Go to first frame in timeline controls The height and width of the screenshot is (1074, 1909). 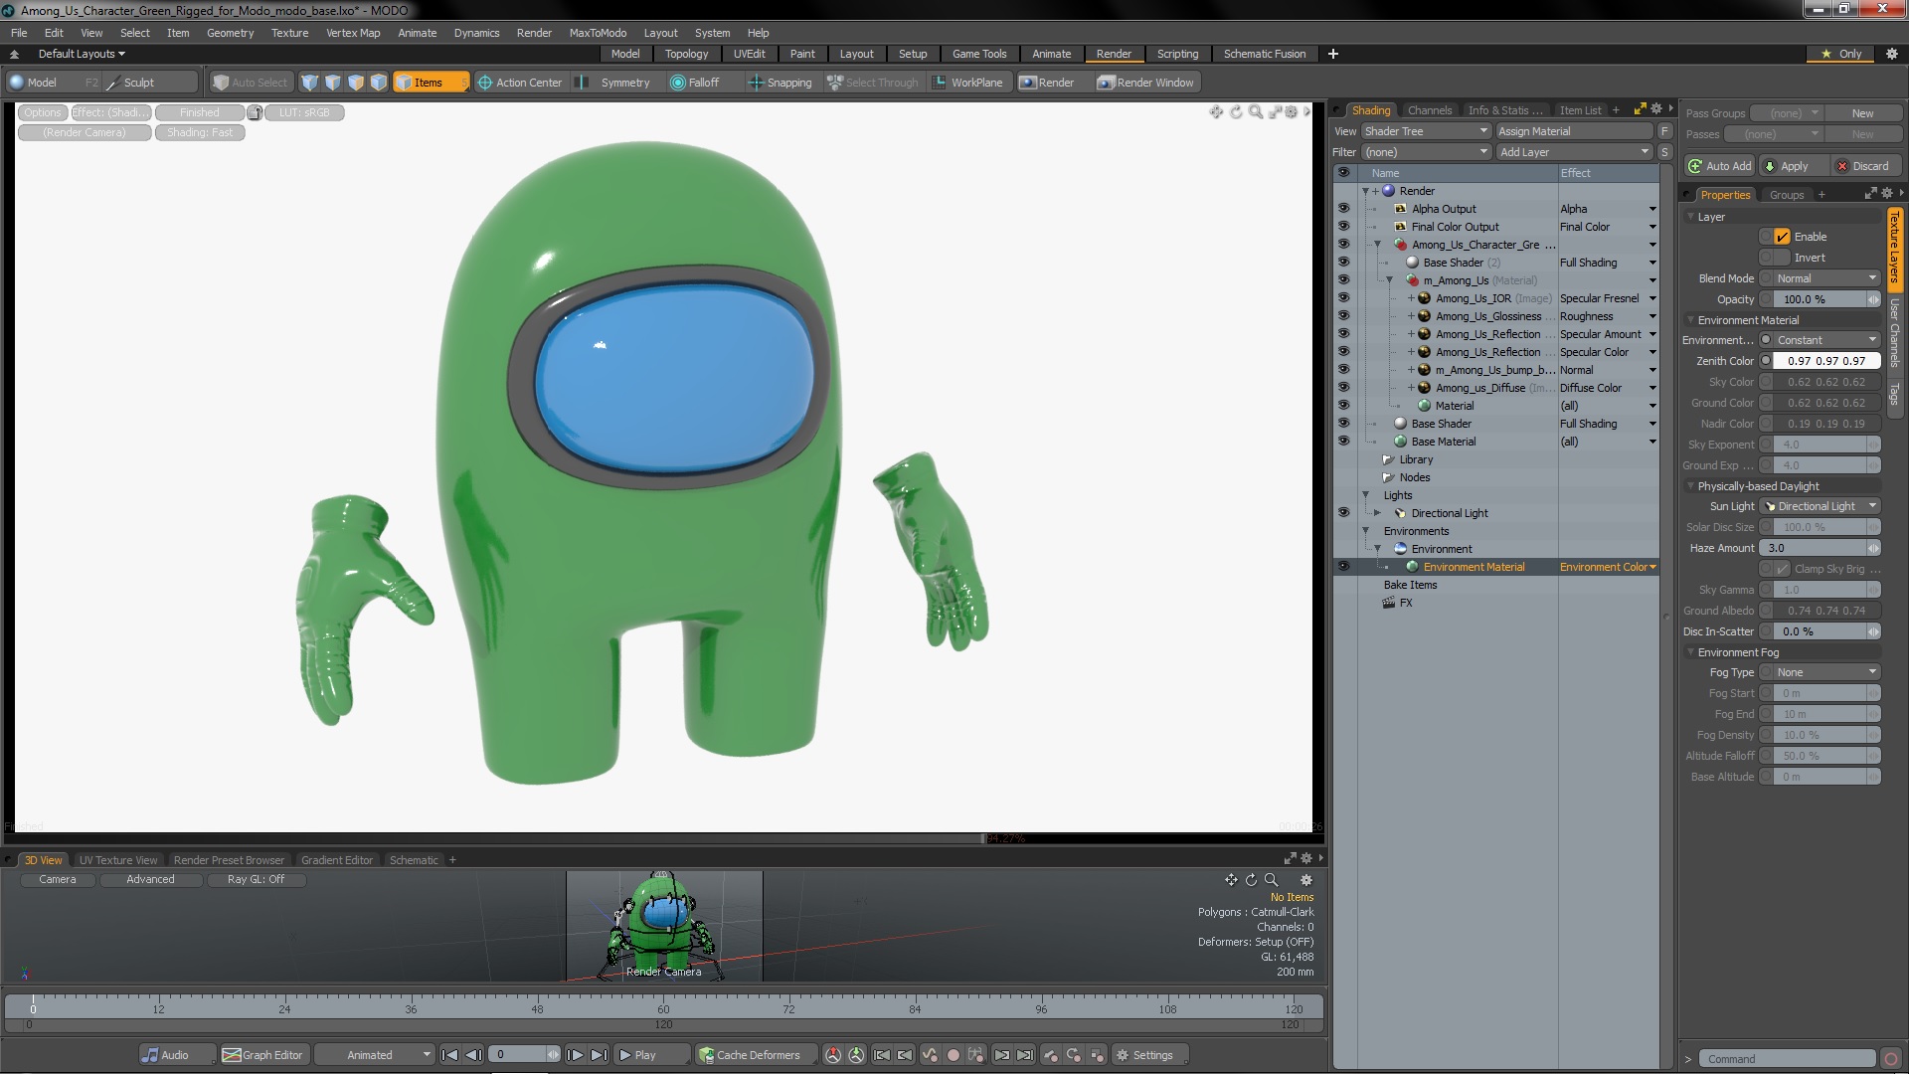[x=449, y=1055]
